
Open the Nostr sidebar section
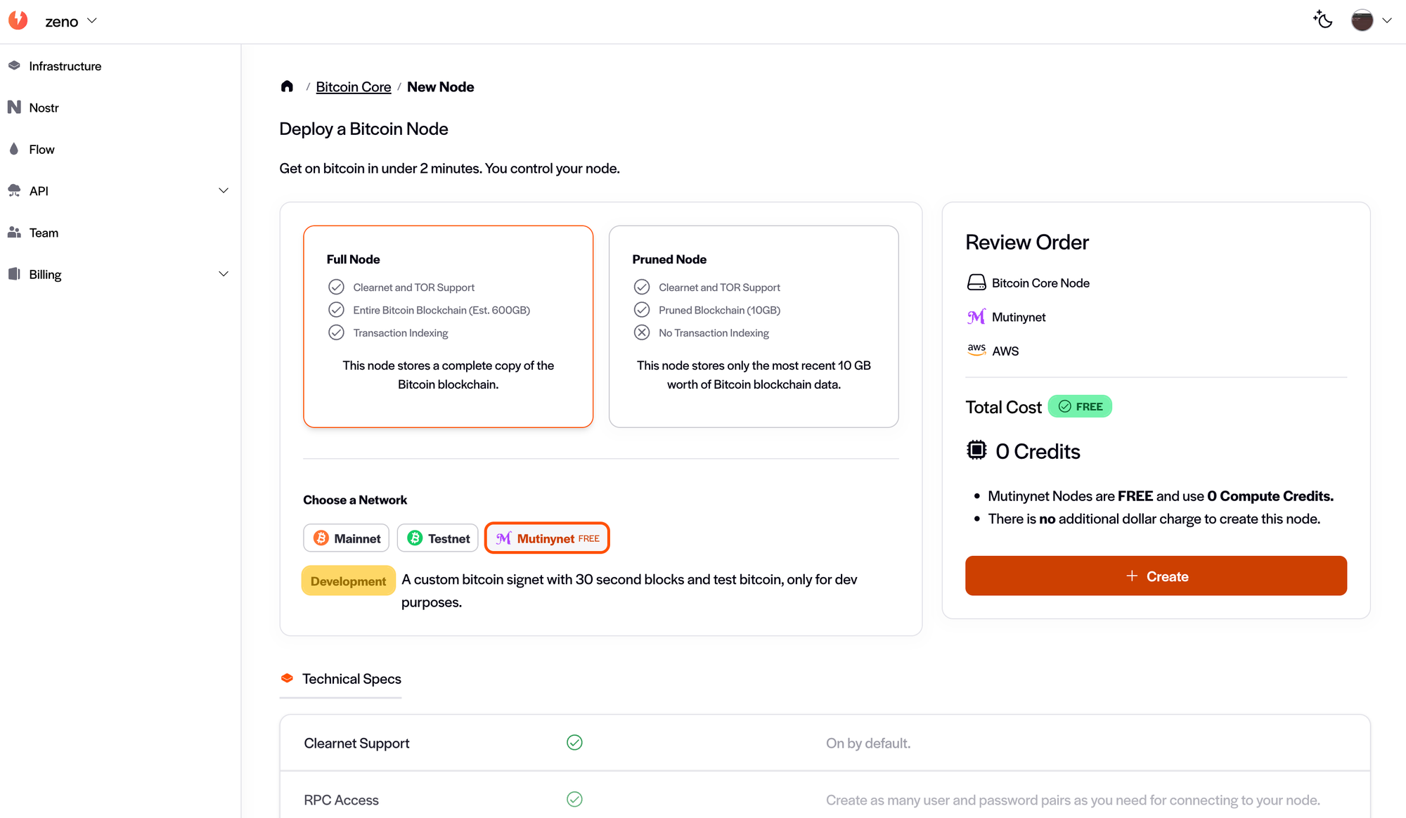coord(44,108)
